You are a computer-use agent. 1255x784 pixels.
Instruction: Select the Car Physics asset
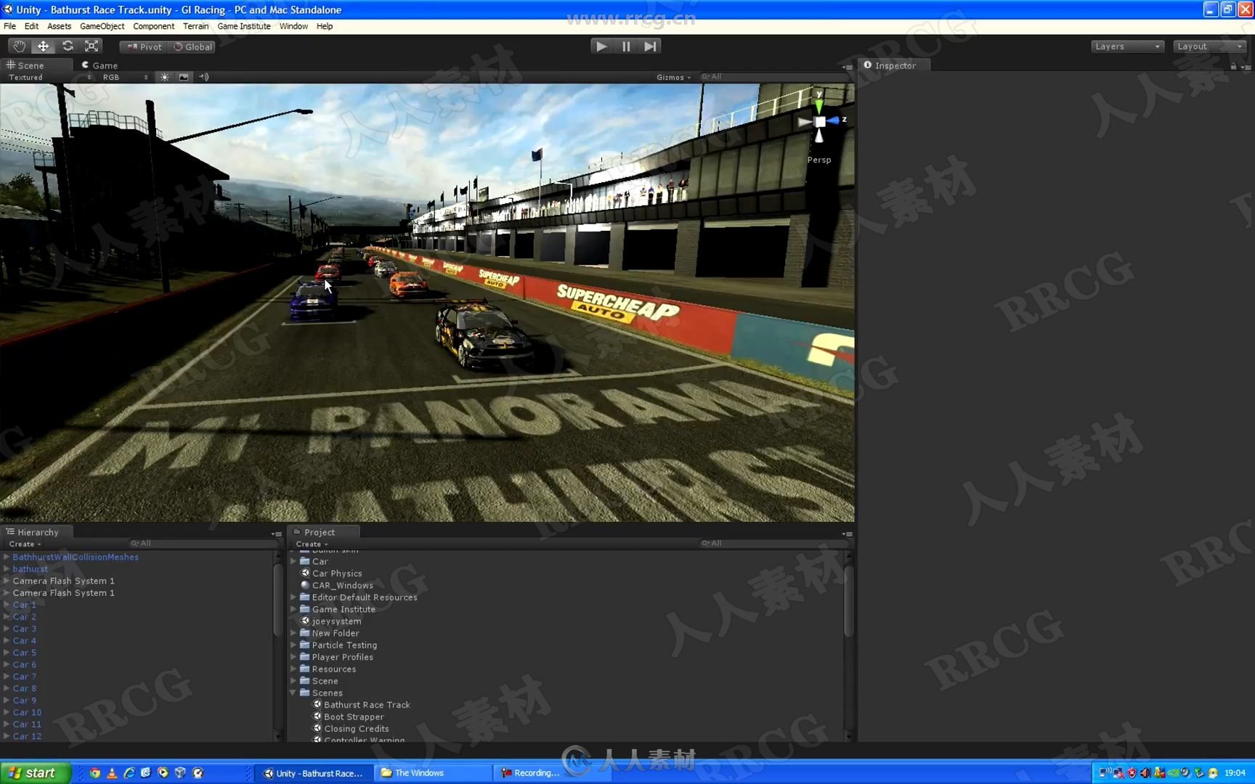337,573
